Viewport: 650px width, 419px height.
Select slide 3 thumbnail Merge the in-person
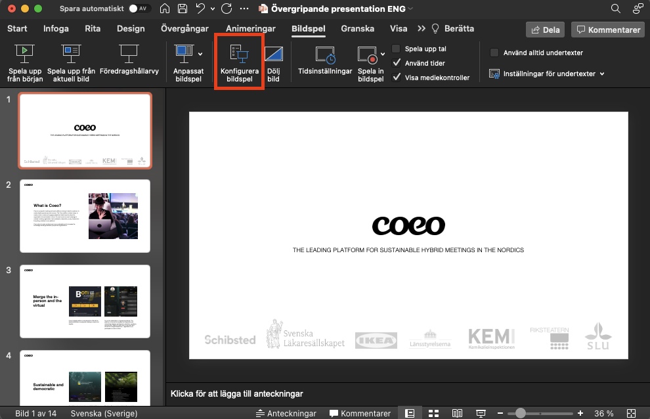[x=85, y=301]
